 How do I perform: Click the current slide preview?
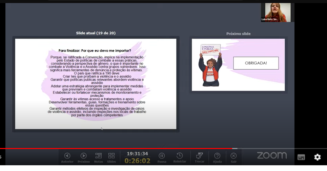tap(96, 83)
